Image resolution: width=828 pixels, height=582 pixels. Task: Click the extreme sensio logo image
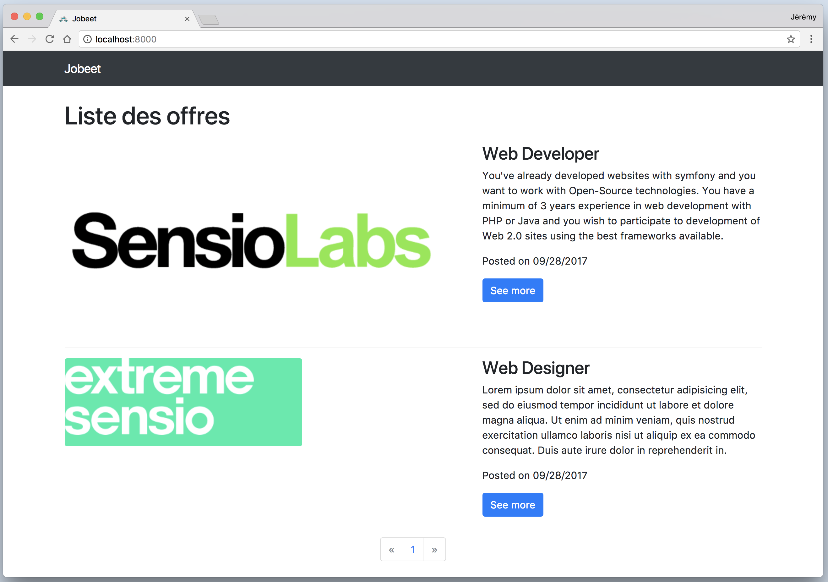click(183, 402)
